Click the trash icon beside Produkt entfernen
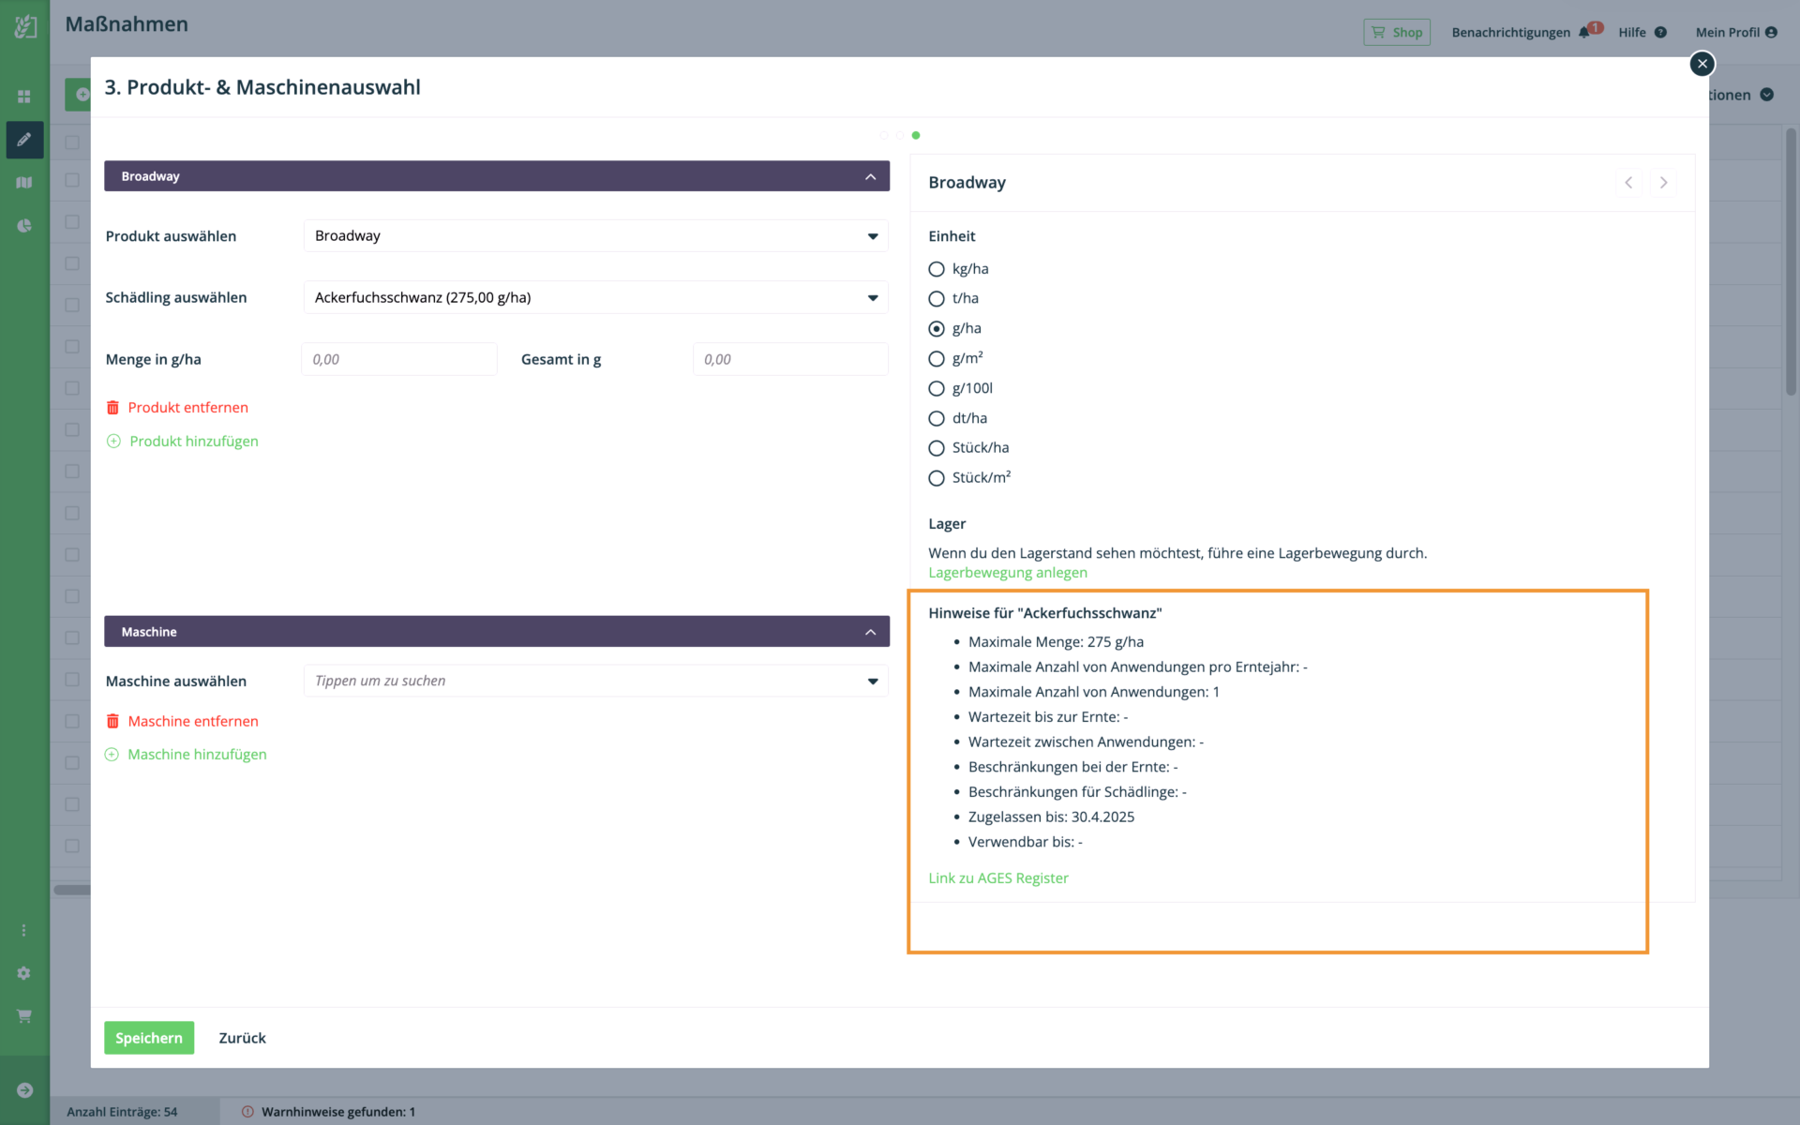Viewport: 1800px width, 1125px height. (112, 408)
